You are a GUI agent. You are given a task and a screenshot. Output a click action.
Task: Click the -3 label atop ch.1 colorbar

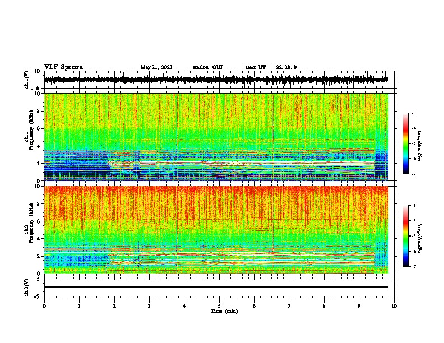click(414, 113)
